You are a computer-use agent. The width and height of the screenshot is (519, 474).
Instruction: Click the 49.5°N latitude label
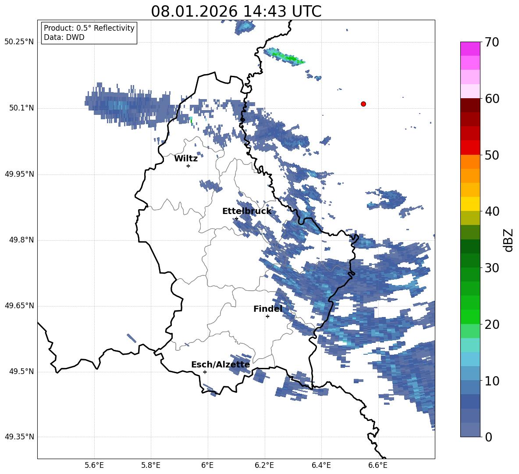(21, 371)
